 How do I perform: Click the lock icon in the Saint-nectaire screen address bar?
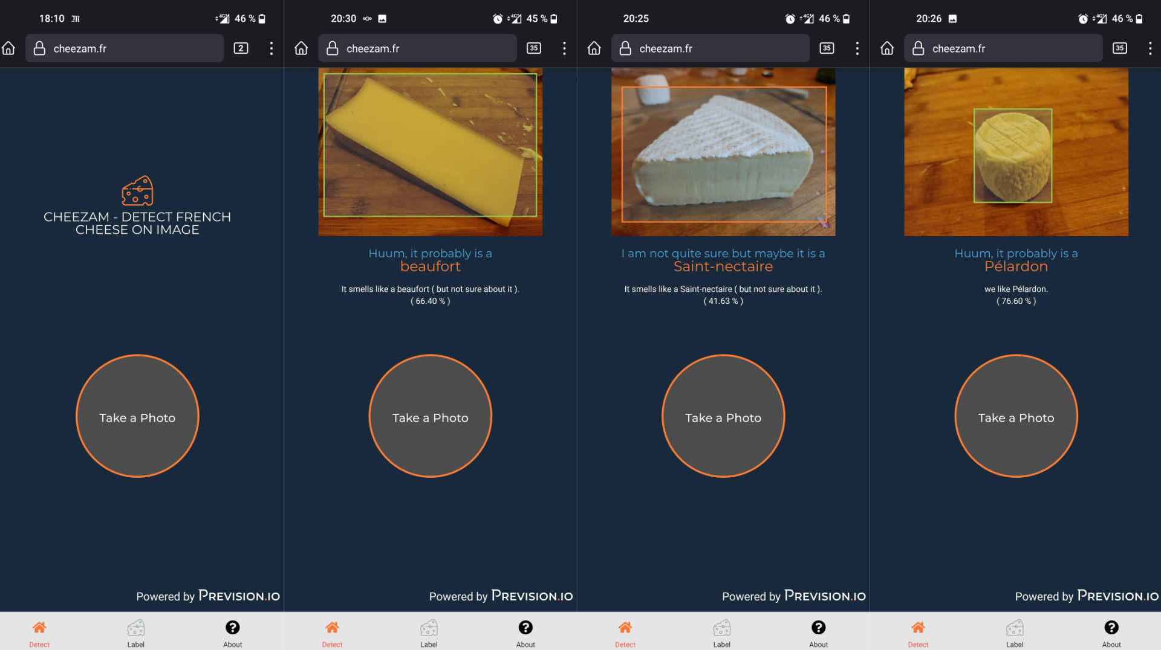click(x=625, y=48)
